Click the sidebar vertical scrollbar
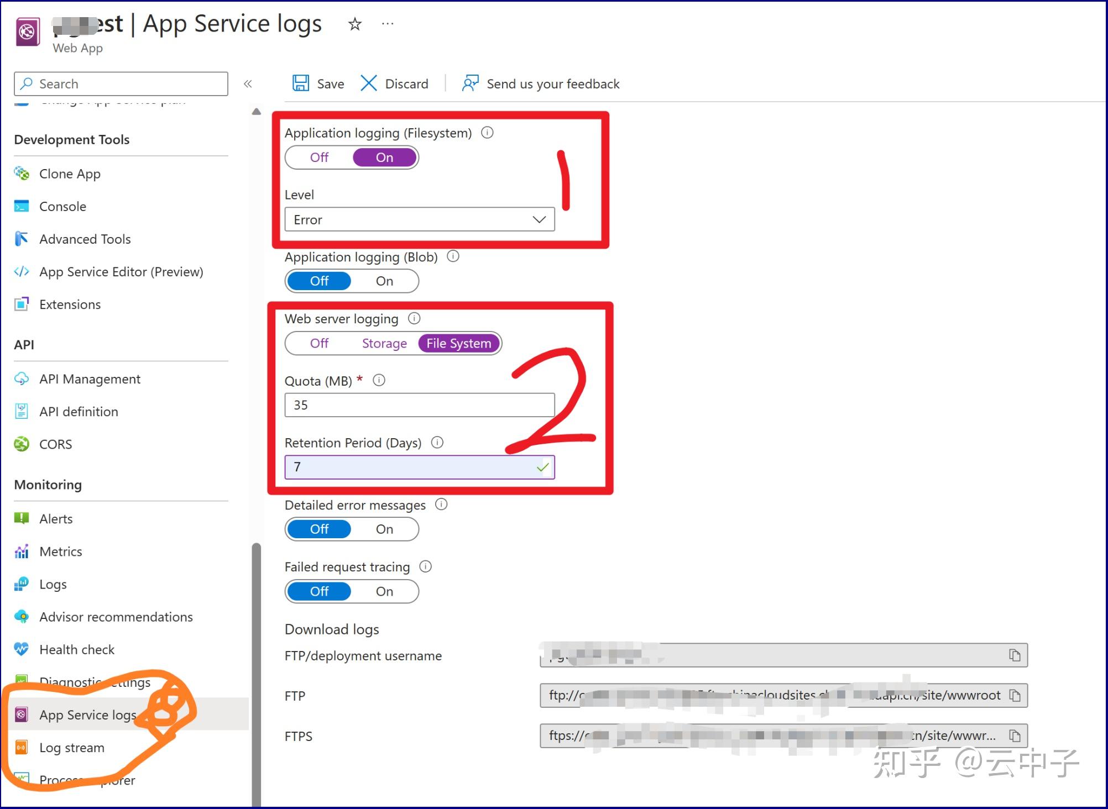Viewport: 1108px width, 809px height. (x=256, y=663)
